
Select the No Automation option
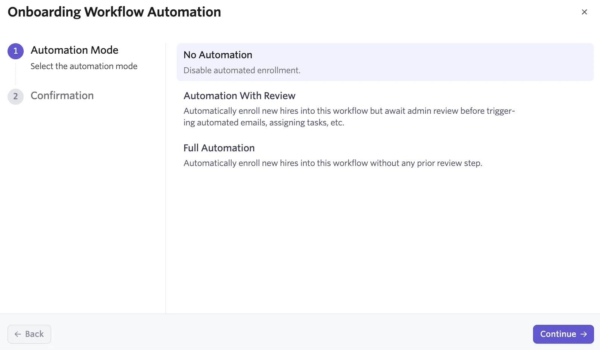385,62
